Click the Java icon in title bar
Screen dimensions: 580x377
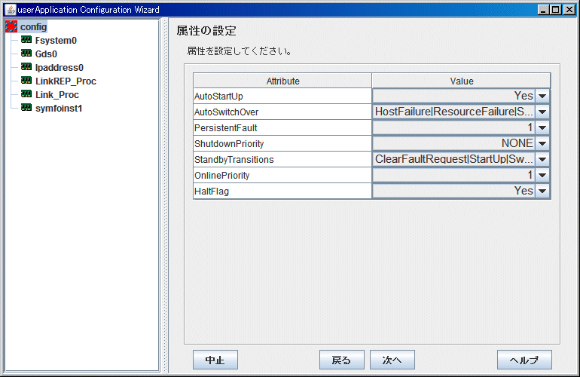[x=8, y=9]
